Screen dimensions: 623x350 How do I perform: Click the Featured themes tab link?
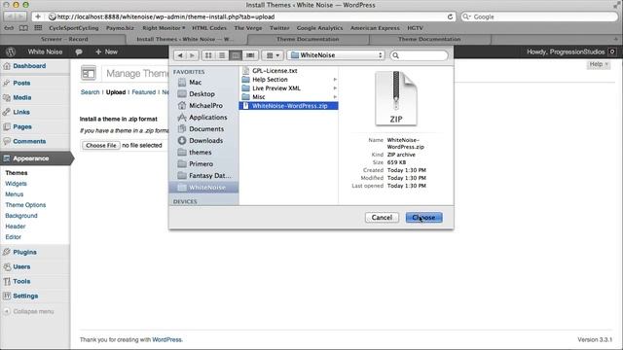pyautogui.click(x=143, y=92)
